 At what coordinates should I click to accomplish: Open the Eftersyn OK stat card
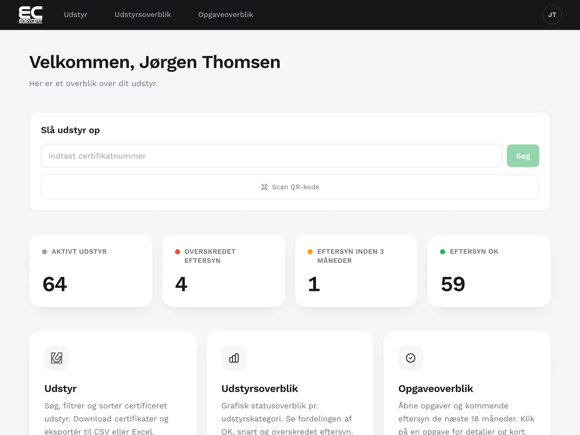click(489, 271)
